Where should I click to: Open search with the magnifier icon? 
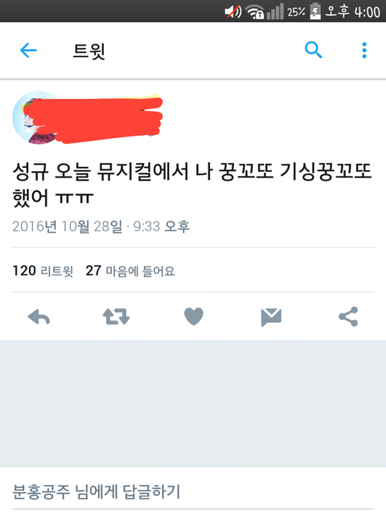point(314,50)
